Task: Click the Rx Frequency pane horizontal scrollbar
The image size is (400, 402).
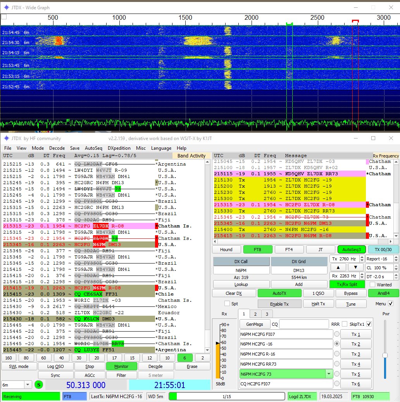Action: pyautogui.click(x=303, y=241)
